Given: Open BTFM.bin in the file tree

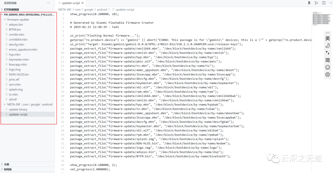Looking at the screenshot, I should (x=15, y=29).
